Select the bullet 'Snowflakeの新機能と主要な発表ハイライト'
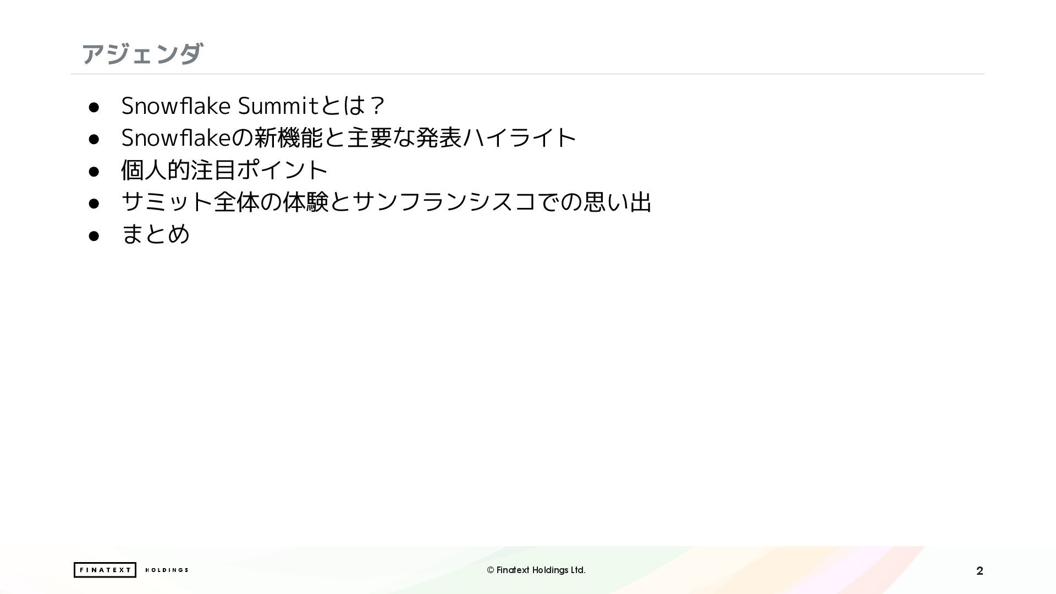This screenshot has height=594, width=1056. [x=349, y=137]
